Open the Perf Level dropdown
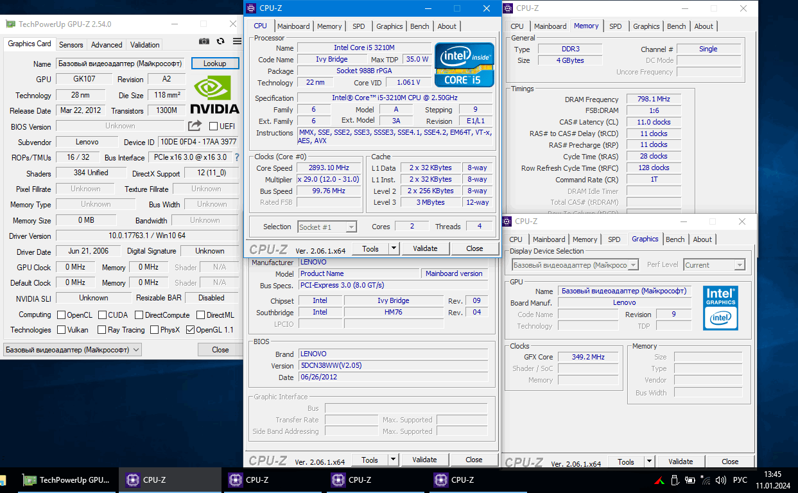 pyautogui.click(x=715, y=265)
